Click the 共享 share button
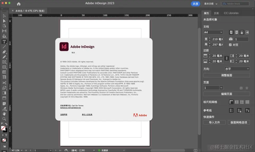The image size is (255, 152). 195,4
